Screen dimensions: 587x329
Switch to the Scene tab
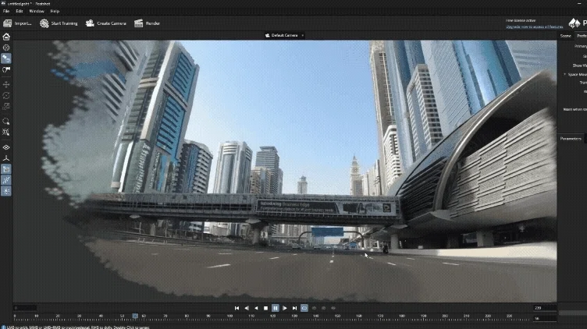click(x=566, y=36)
